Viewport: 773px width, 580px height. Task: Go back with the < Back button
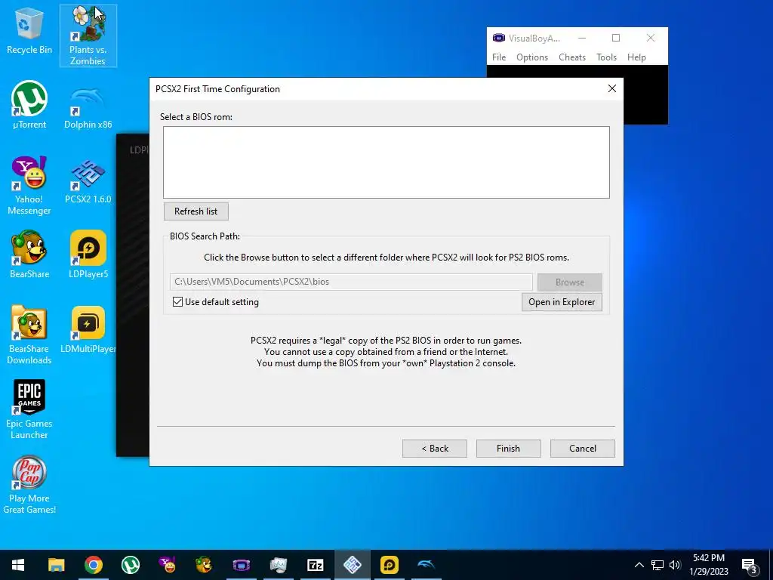[x=434, y=449]
